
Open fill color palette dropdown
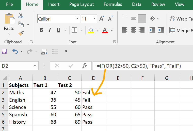98,30
